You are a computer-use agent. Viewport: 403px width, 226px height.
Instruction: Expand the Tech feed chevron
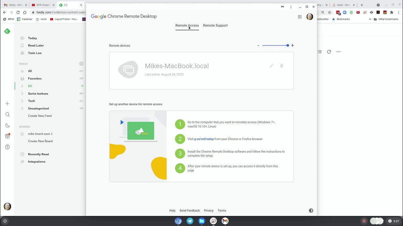point(22,101)
